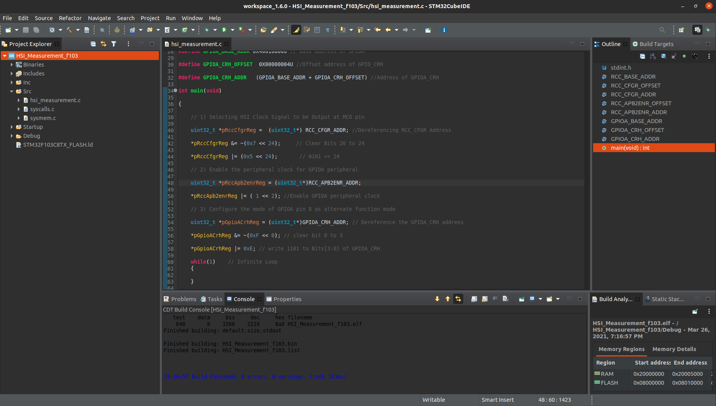Expand the Includes folder in project tree
The height and width of the screenshot is (406, 716).
pos(12,74)
